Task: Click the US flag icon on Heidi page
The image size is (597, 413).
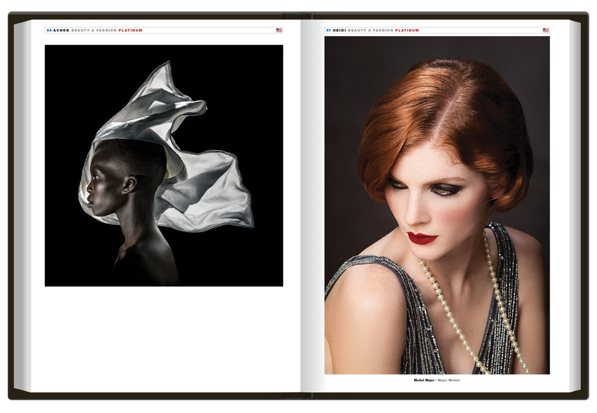Action: [546, 30]
